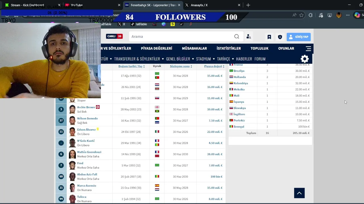Image resolution: width=364 pixels, height=204 pixels.
Task: Open İstatistikler main menu
Action: [229, 48]
